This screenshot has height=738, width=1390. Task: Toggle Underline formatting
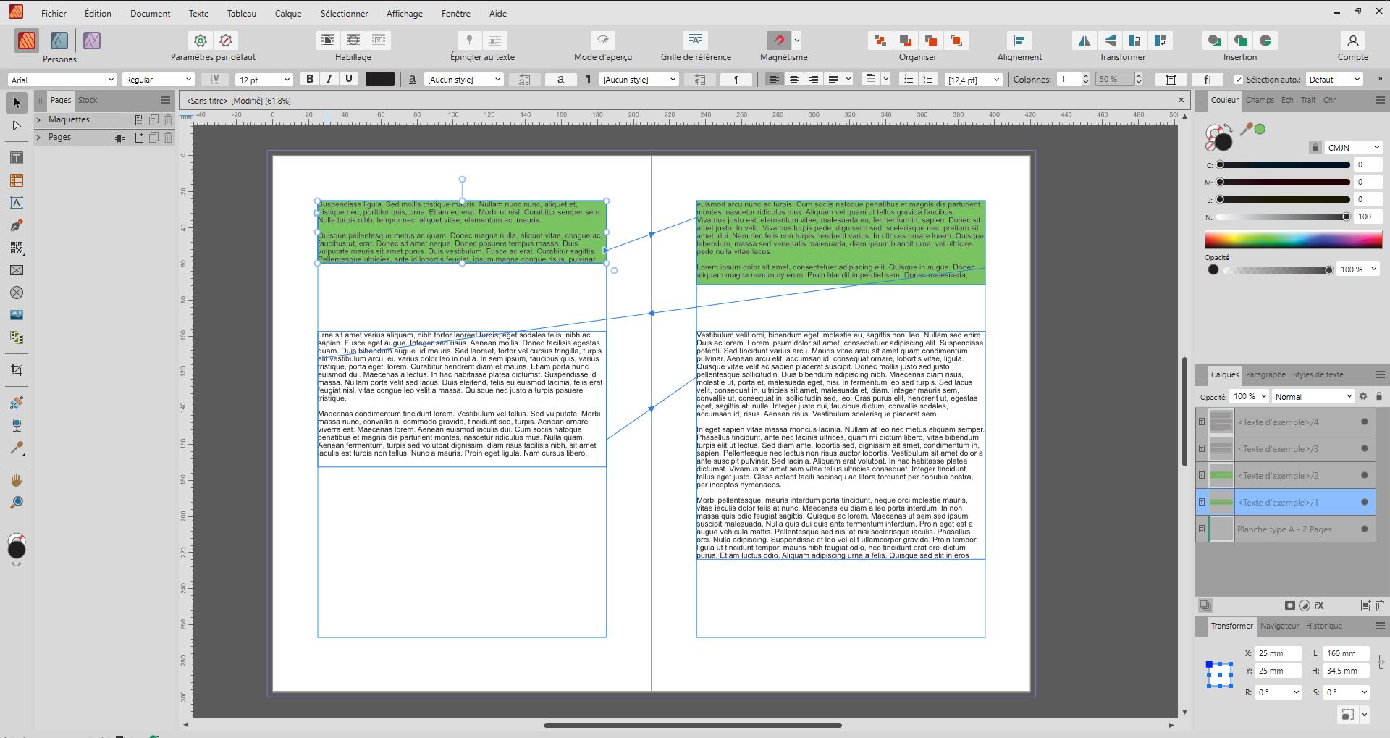tap(349, 79)
